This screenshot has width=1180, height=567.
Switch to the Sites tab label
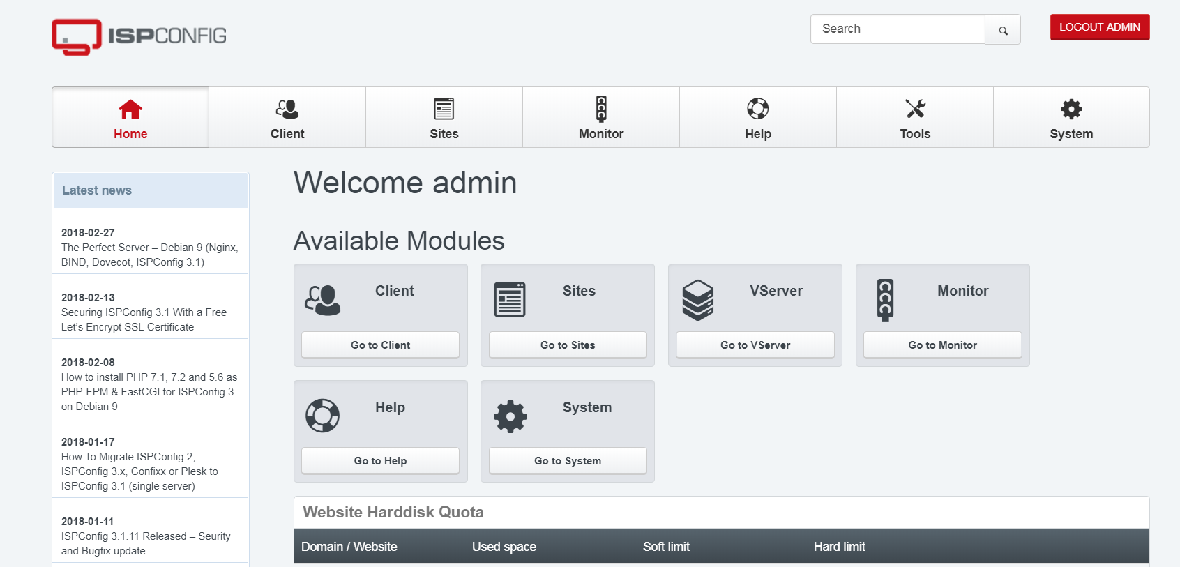click(444, 134)
